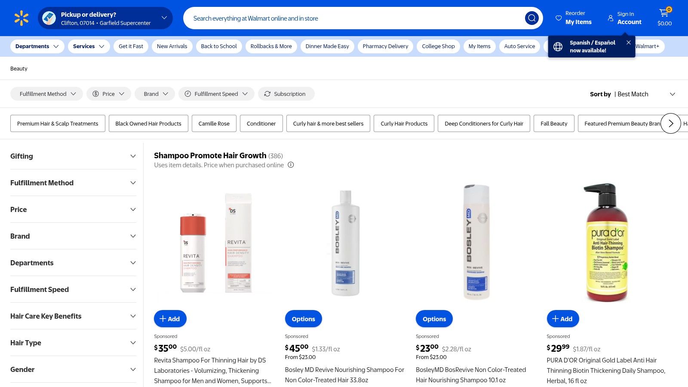Image resolution: width=688 pixels, height=387 pixels.
Task: Click the price info icon beside description
Action: (291, 165)
